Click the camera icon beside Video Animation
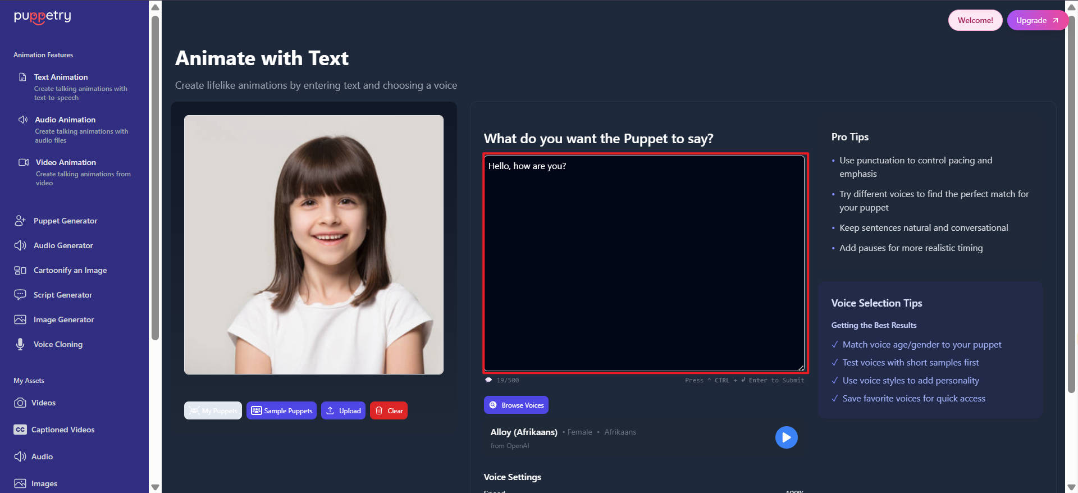The width and height of the screenshot is (1078, 493). coord(24,162)
